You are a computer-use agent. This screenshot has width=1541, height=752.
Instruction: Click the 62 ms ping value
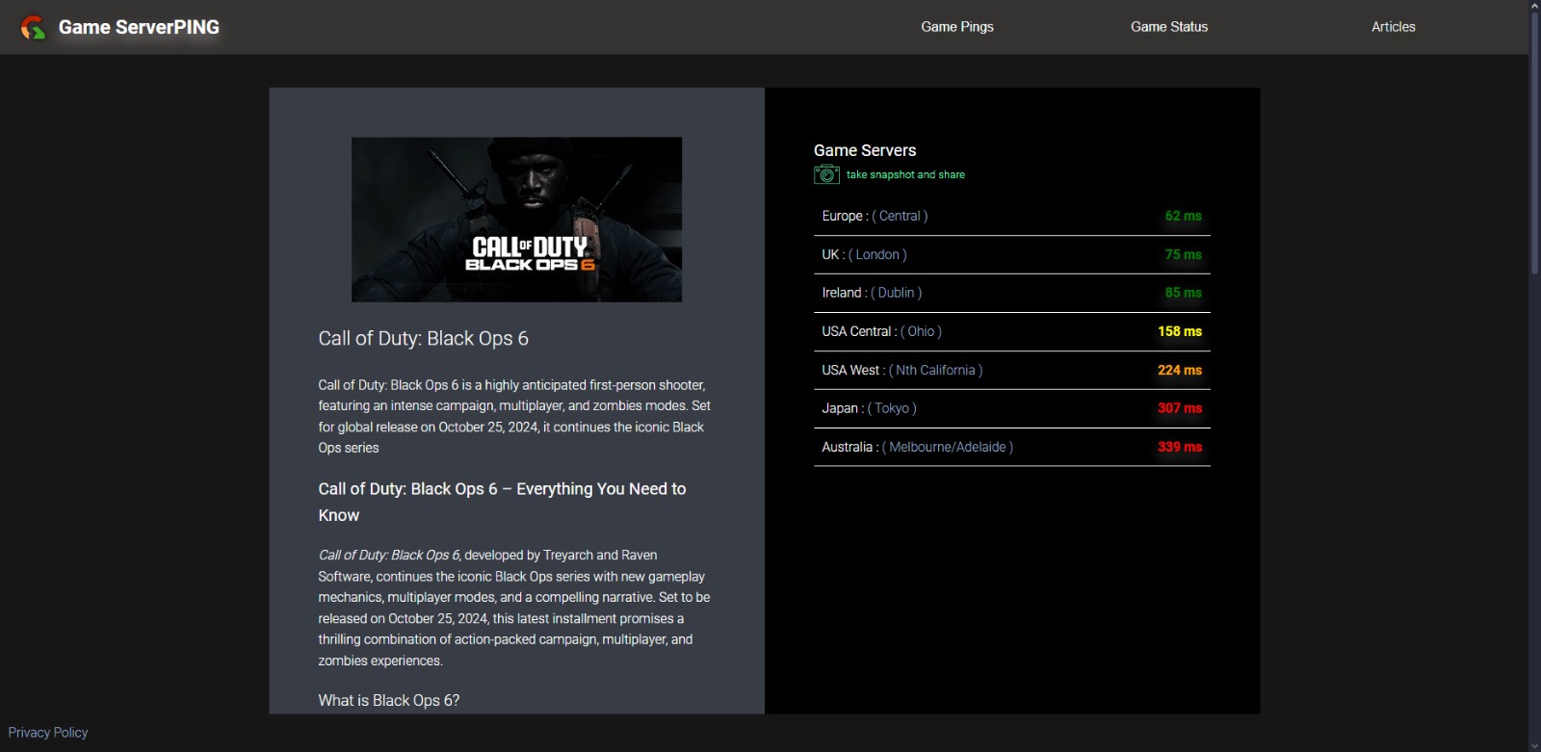(1184, 216)
